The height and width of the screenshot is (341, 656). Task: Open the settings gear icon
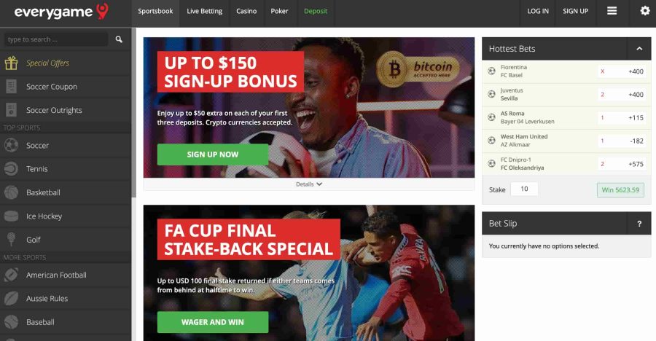tap(645, 11)
